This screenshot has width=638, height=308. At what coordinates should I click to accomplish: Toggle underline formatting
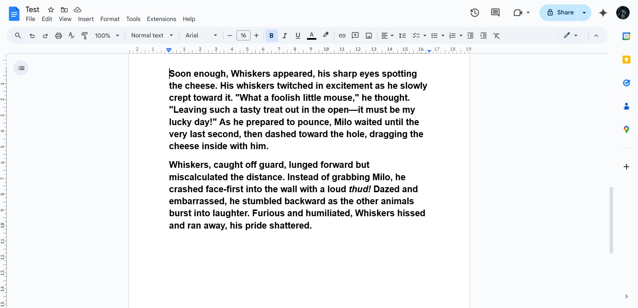[298, 36]
